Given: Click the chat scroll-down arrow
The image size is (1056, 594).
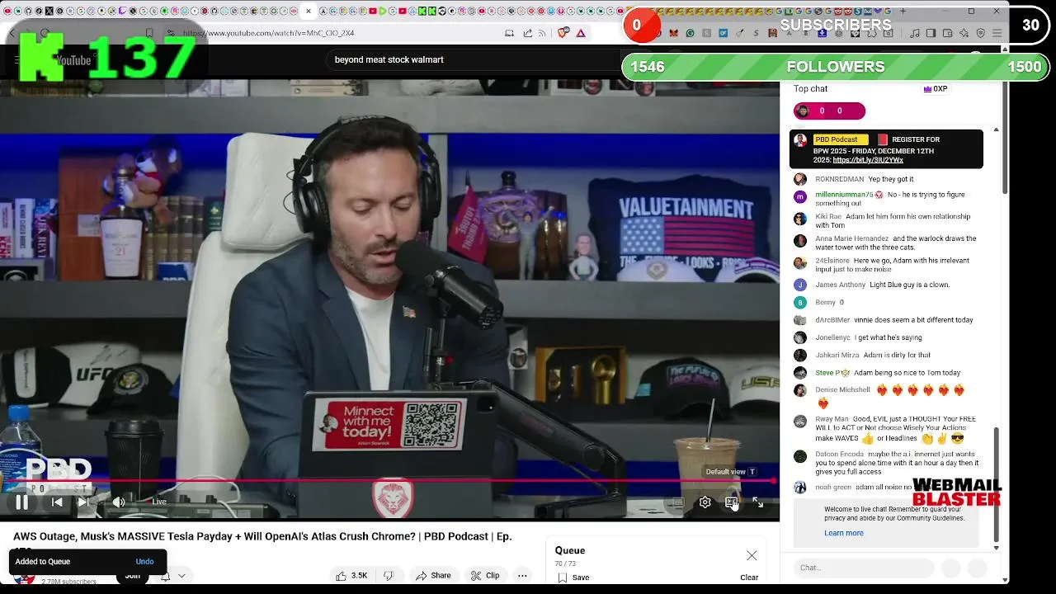Looking at the screenshot, I should (996, 548).
